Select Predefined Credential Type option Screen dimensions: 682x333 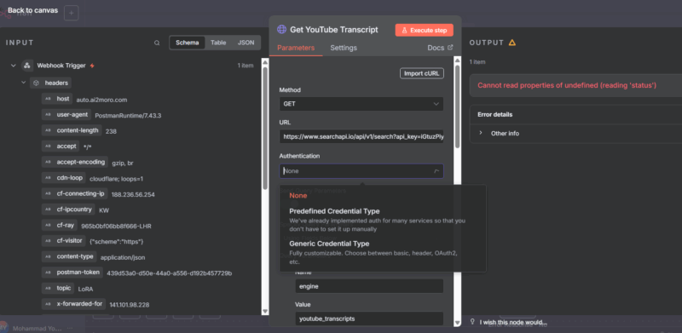point(377,220)
